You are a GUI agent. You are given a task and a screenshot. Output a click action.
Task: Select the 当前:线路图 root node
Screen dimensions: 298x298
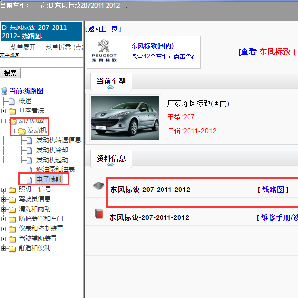click(x=26, y=91)
